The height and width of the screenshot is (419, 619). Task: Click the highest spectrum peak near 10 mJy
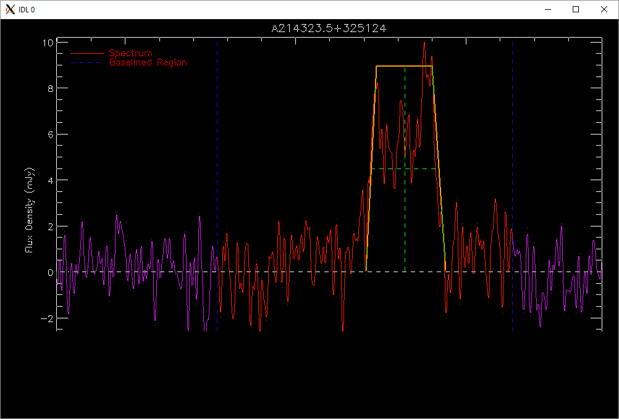pyautogui.click(x=424, y=43)
